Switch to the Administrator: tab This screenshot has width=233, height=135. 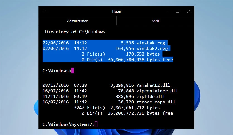[x=78, y=21]
